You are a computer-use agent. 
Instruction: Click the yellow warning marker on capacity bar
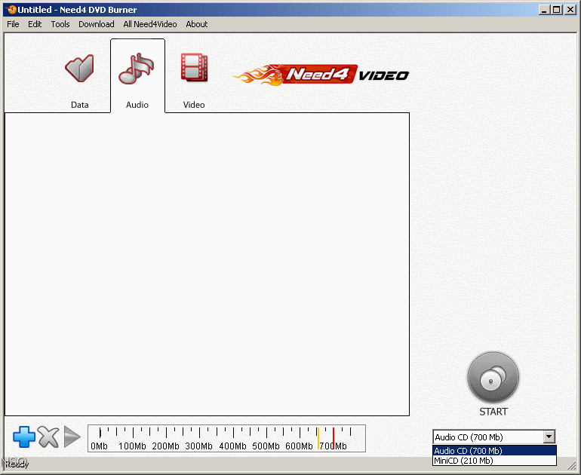click(x=318, y=438)
